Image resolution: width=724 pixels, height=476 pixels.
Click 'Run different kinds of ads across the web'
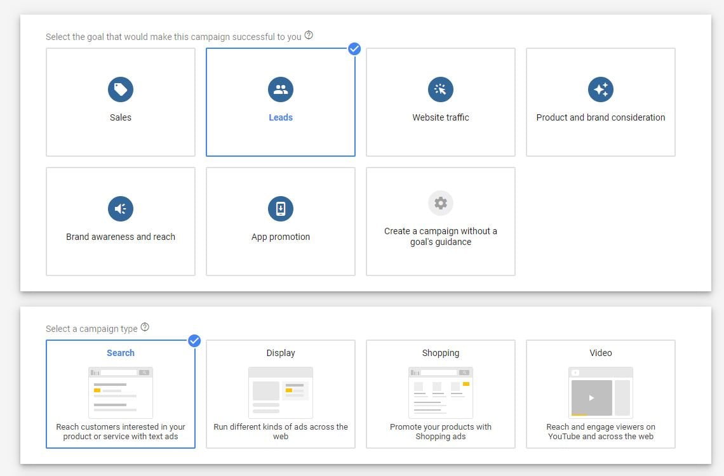click(x=281, y=432)
